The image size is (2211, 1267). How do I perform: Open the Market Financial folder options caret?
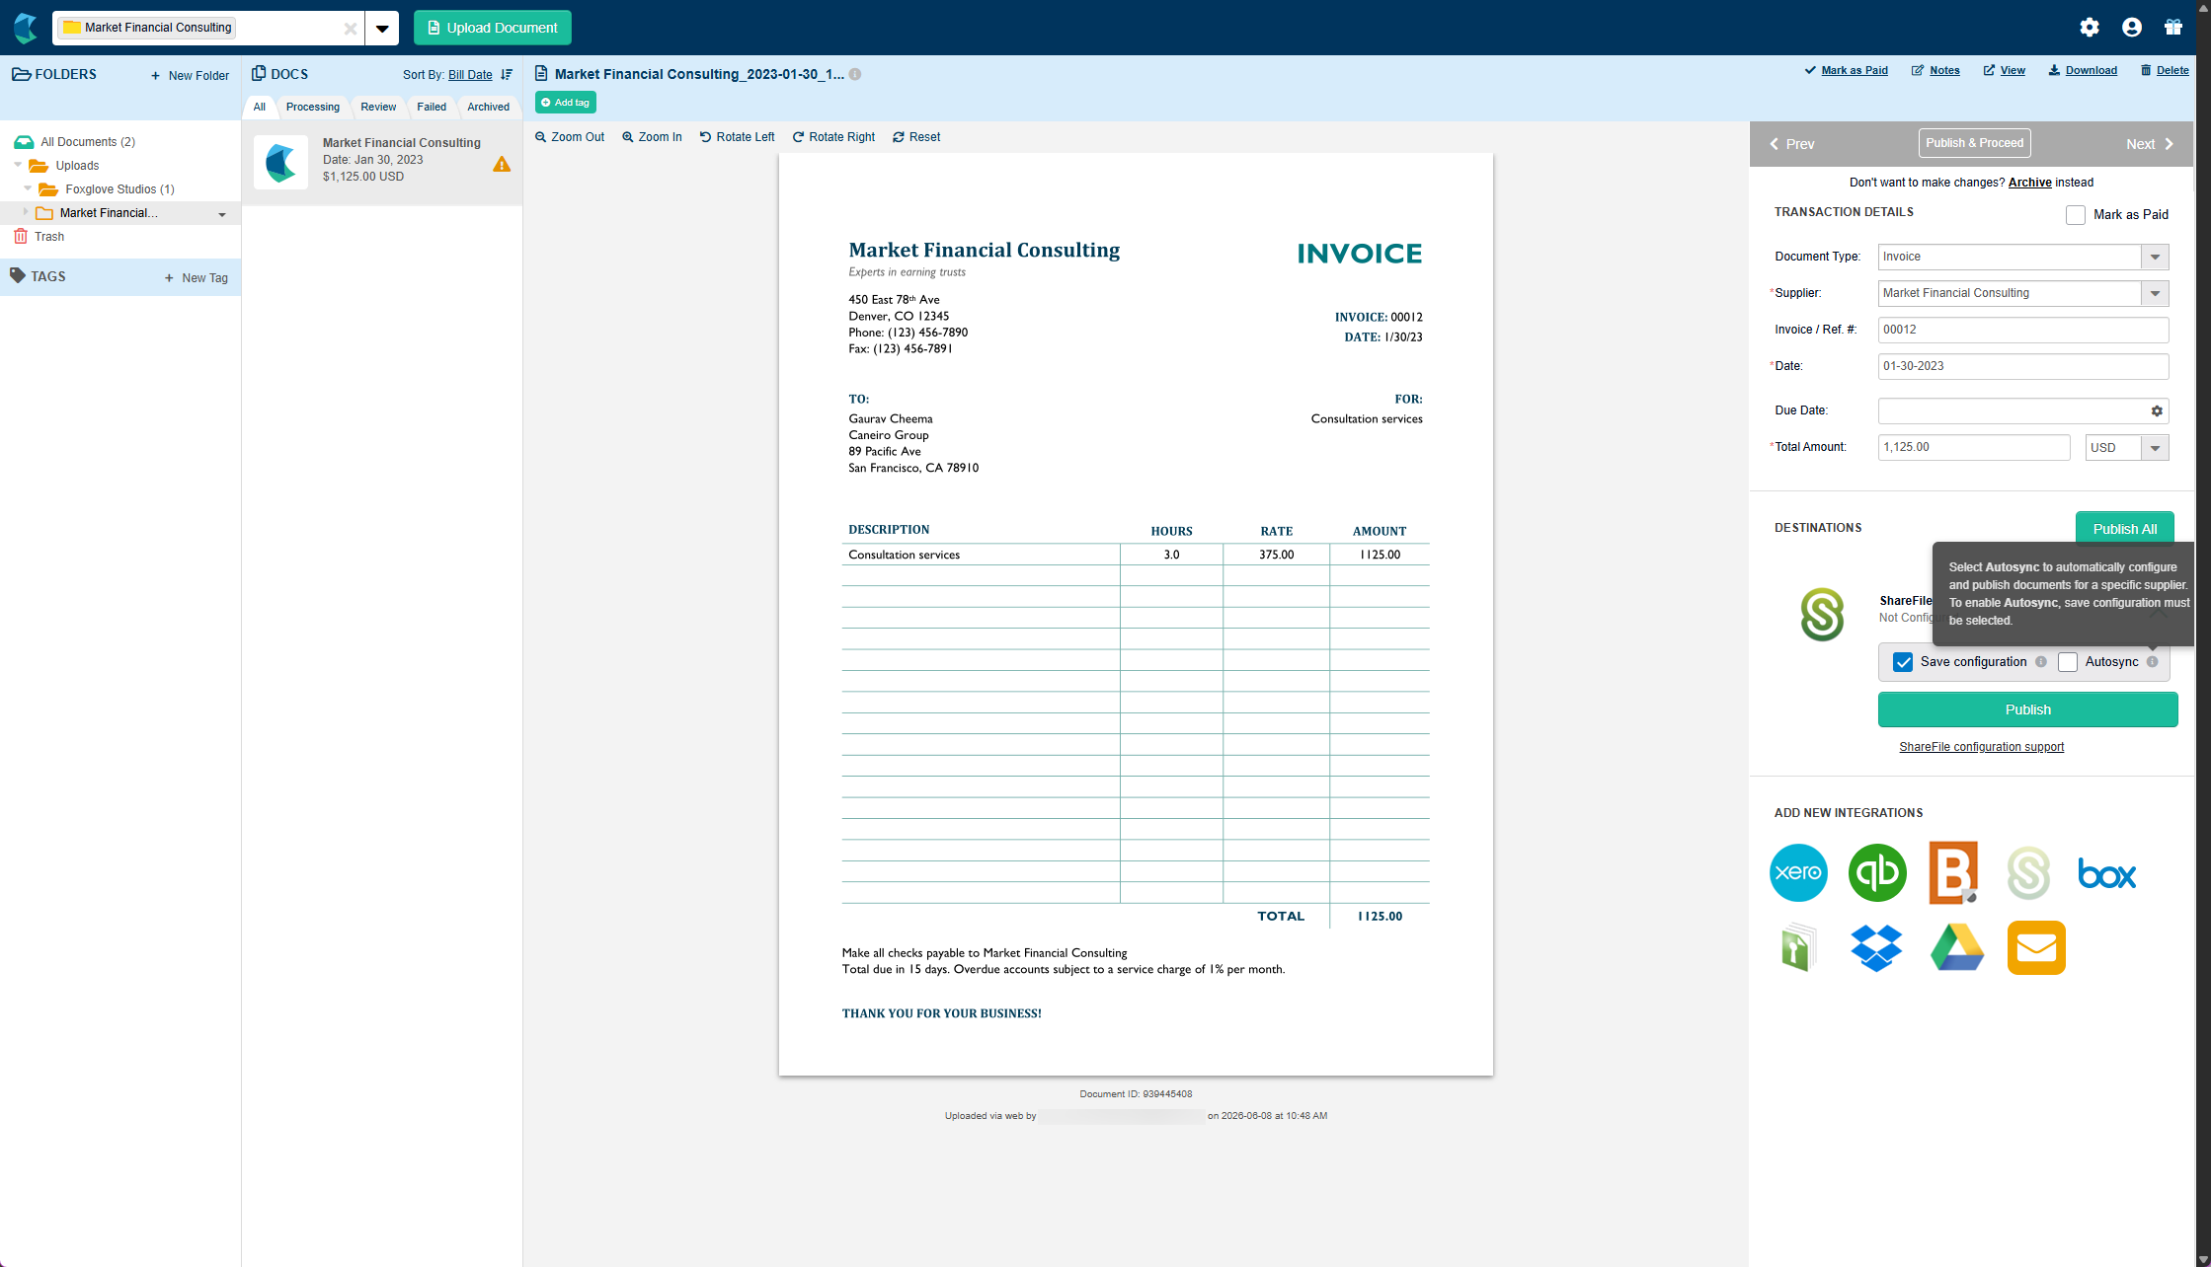click(x=222, y=214)
